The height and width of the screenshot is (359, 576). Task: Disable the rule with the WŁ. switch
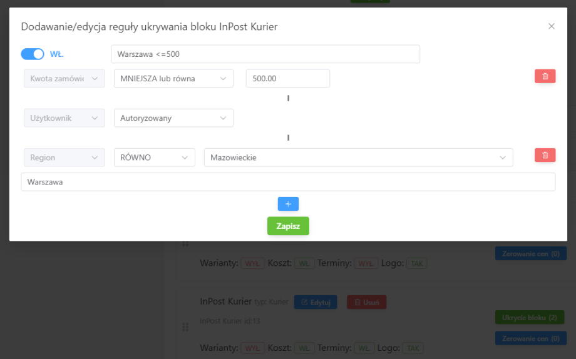click(x=33, y=54)
